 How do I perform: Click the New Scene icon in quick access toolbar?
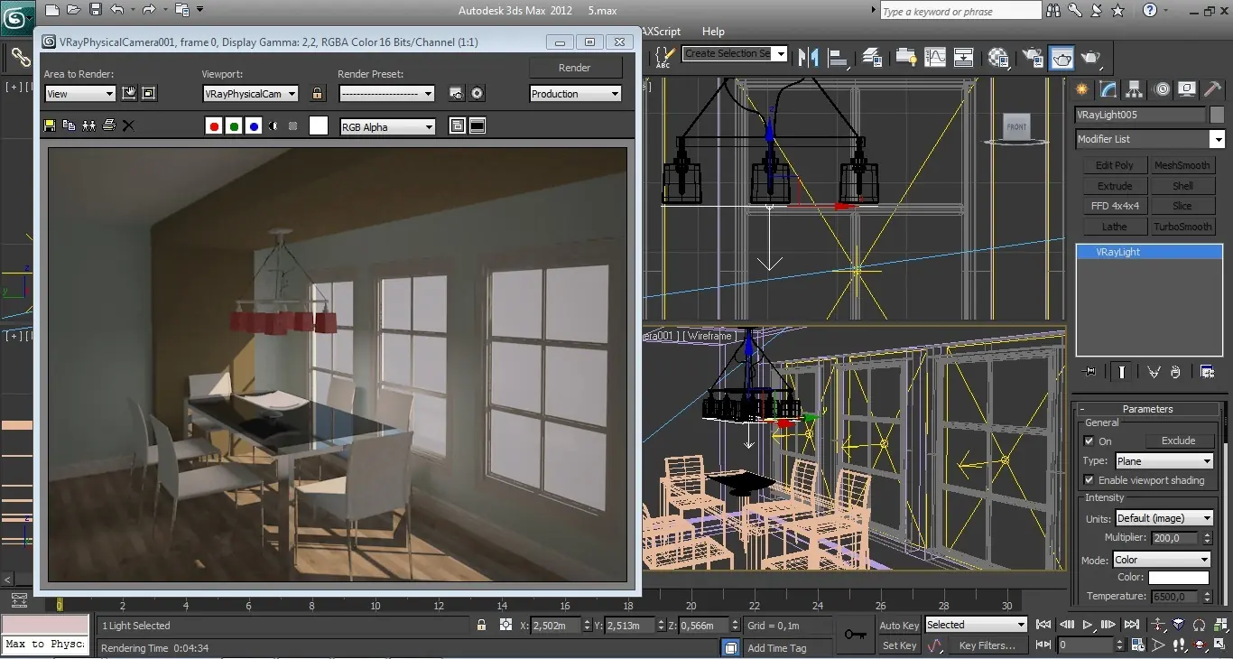(x=52, y=11)
